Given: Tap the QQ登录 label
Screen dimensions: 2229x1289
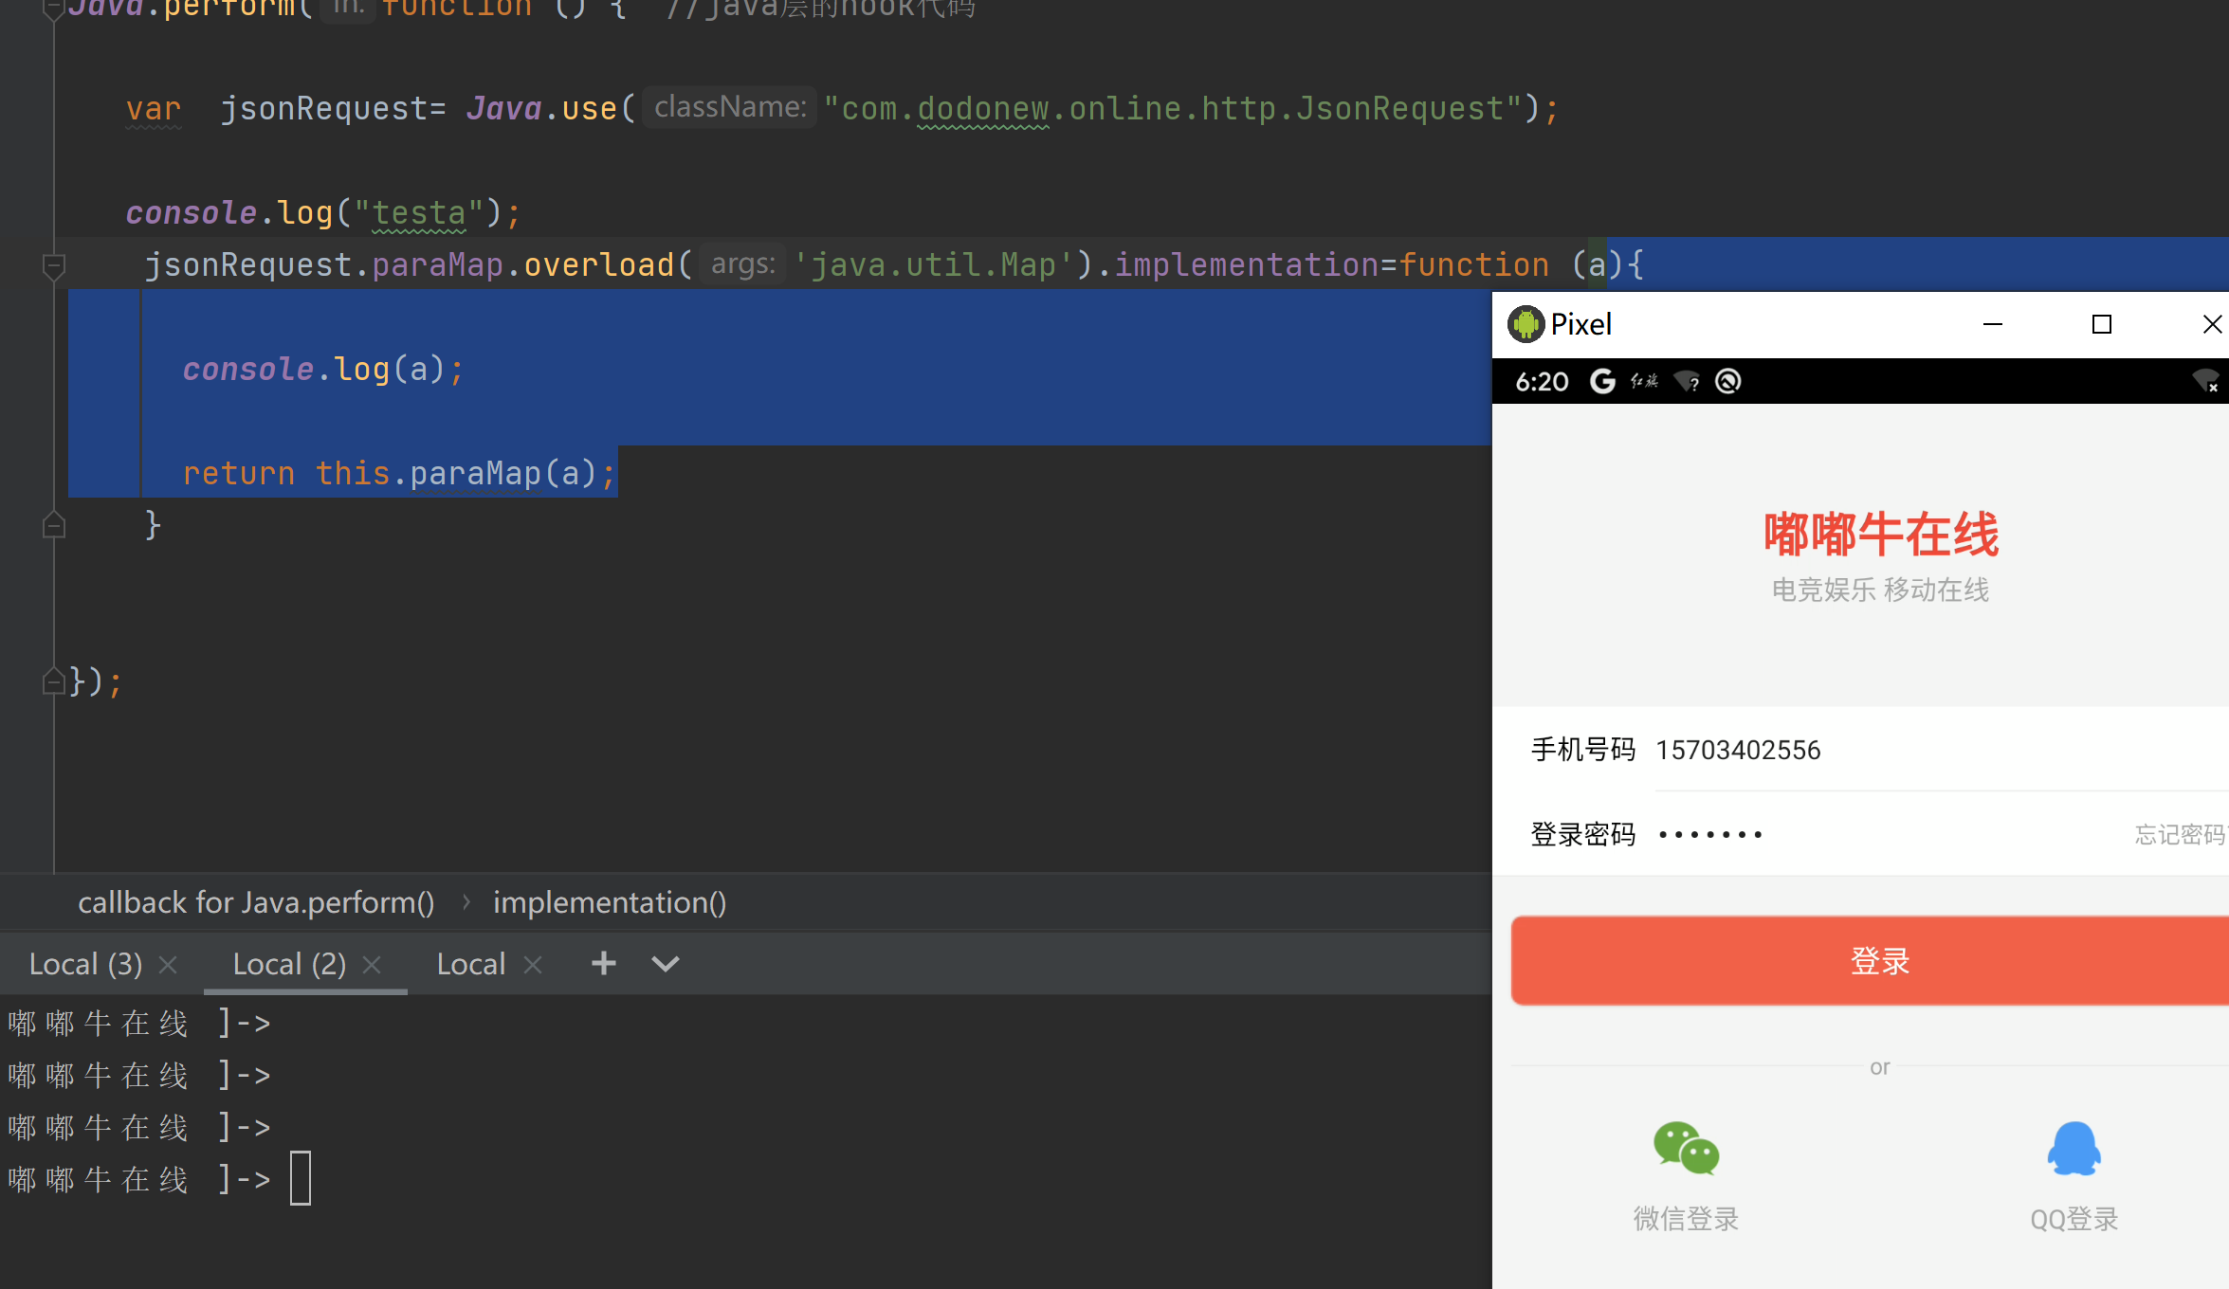Looking at the screenshot, I should pyautogui.click(x=2074, y=1219).
